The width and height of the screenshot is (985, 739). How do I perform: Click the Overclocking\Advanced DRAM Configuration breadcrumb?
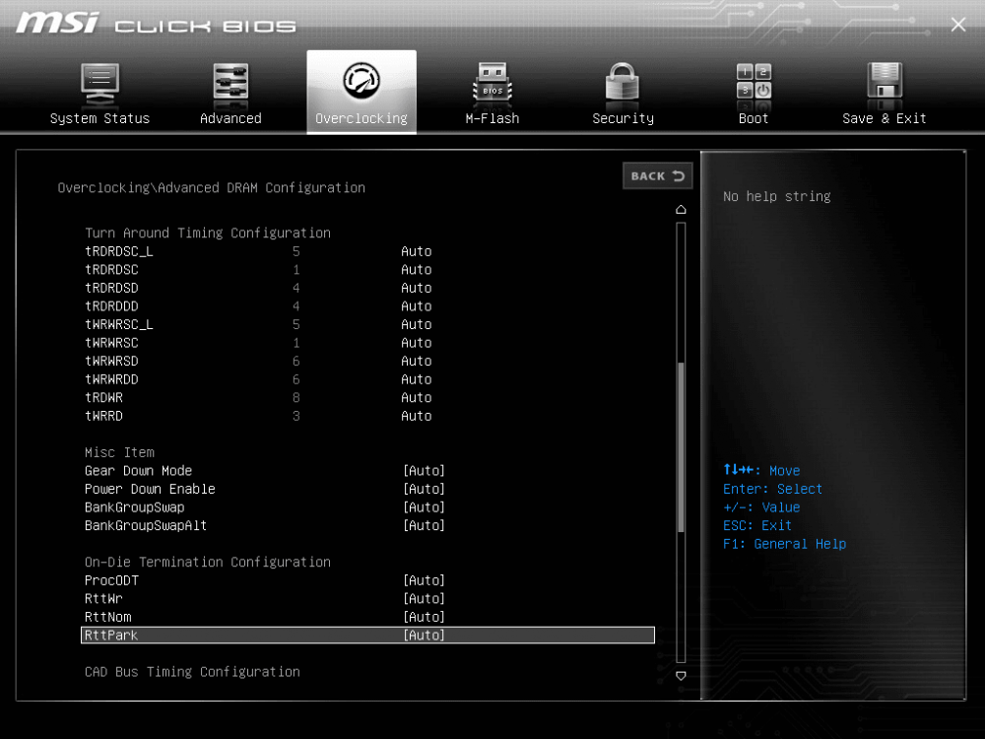click(211, 188)
